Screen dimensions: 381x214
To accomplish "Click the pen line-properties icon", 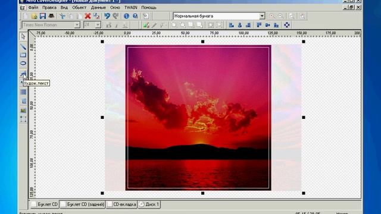I will point(154,25).
